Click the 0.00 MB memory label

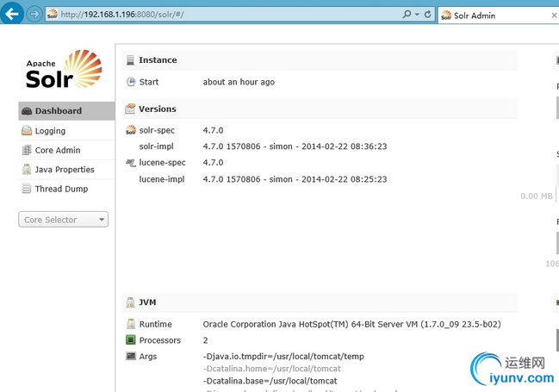click(x=537, y=196)
